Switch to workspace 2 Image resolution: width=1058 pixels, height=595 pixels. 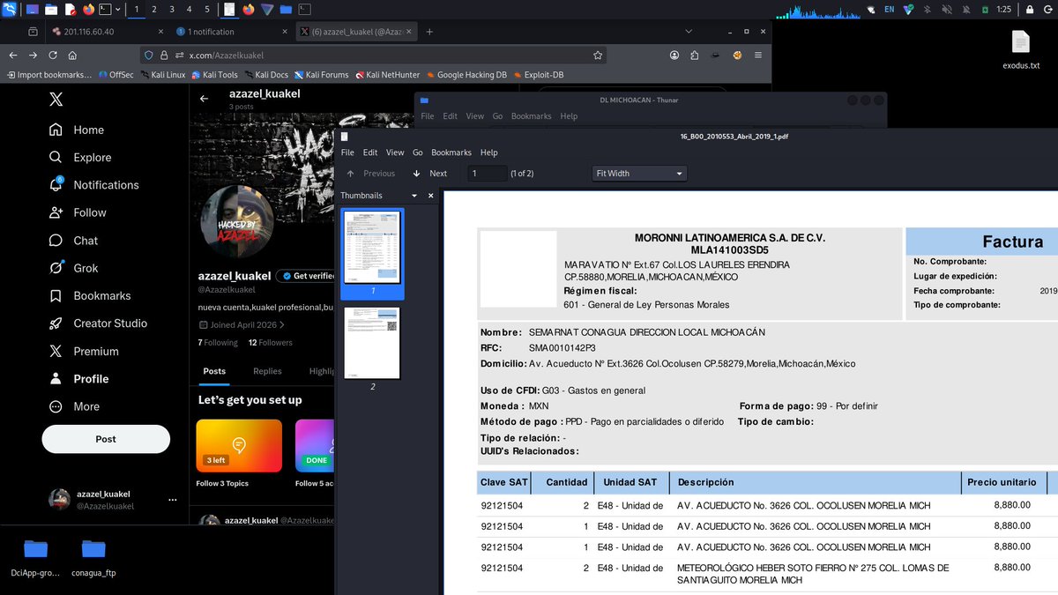click(154, 10)
